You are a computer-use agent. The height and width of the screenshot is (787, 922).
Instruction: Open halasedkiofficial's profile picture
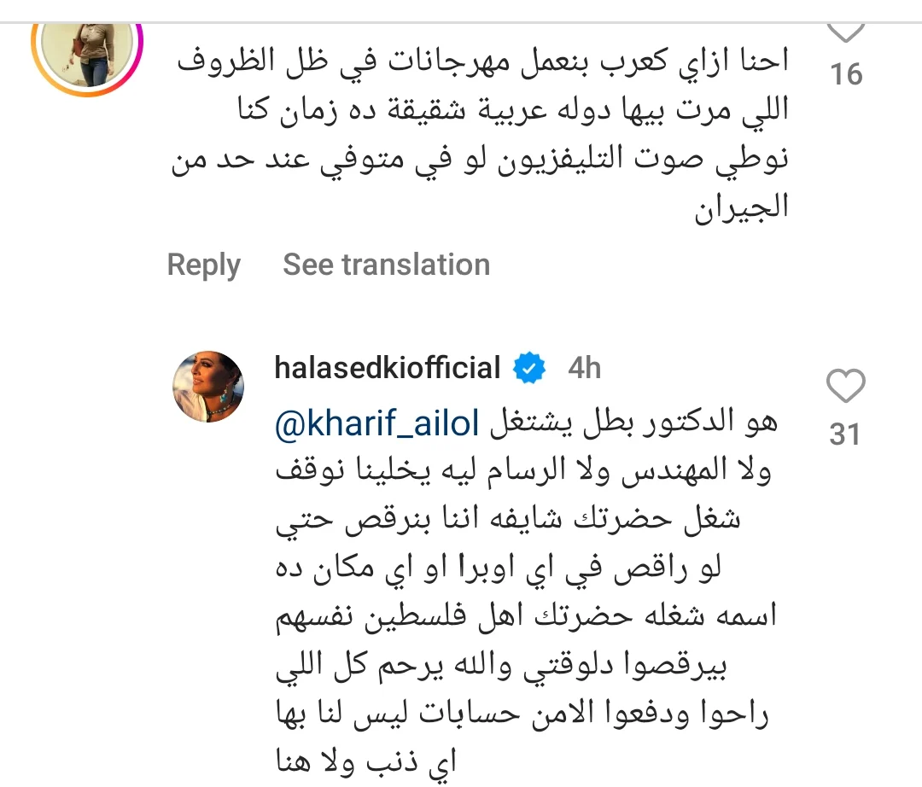pos(210,386)
